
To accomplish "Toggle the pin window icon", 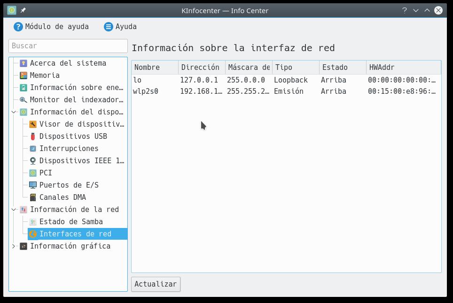I will point(23,10).
